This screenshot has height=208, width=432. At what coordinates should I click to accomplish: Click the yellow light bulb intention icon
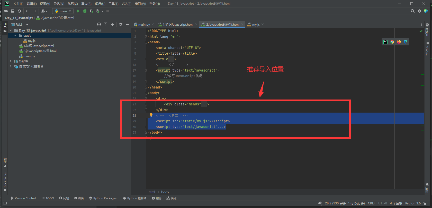[151, 115]
